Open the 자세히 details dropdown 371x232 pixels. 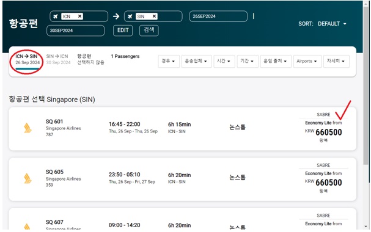click(x=336, y=61)
